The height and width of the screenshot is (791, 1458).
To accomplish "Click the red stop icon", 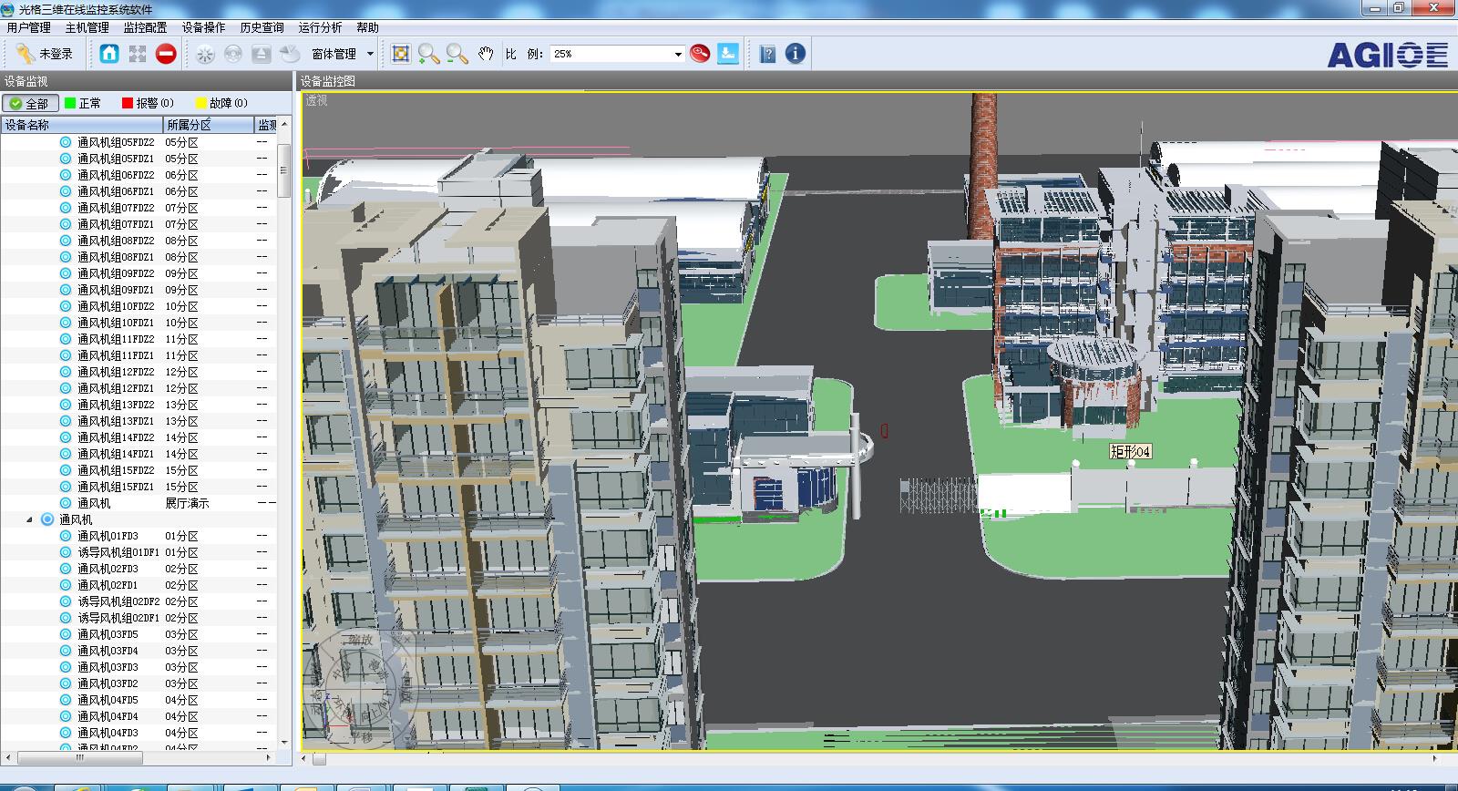I will point(166,54).
